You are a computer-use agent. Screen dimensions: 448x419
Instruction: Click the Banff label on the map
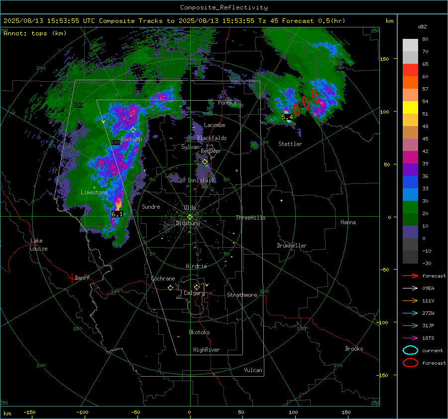[82, 278]
